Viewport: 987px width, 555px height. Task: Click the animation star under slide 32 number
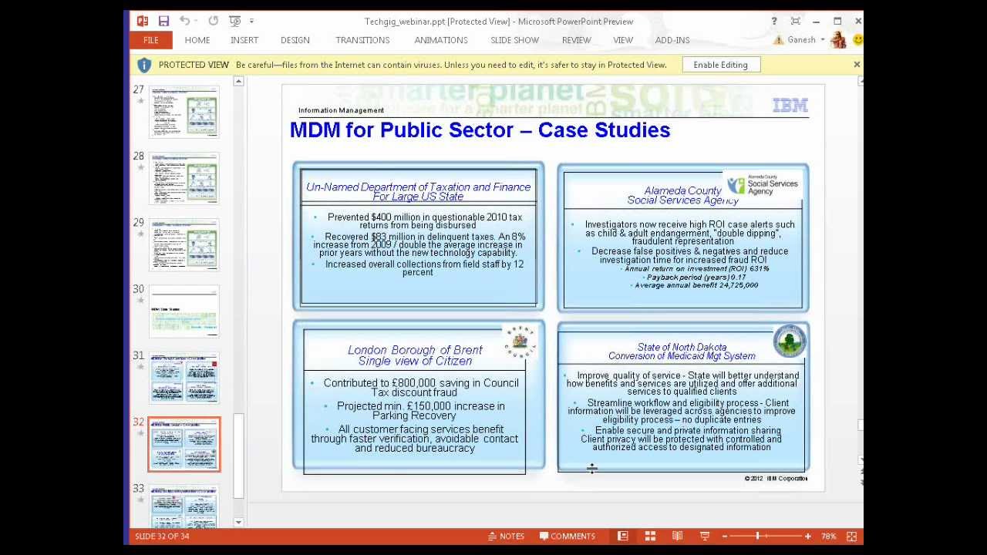[140, 433]
